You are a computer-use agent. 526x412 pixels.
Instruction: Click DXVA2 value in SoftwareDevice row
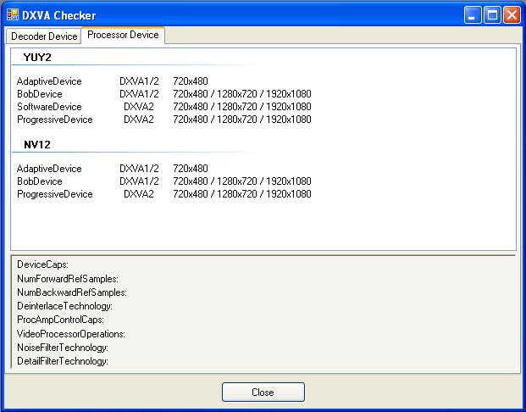pyautogui.click(x=139, y=107)
